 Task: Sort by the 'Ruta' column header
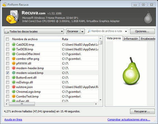click(79, 39)
